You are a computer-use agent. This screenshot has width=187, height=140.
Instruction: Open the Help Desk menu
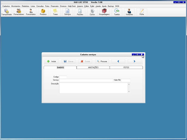coord(72,6)
